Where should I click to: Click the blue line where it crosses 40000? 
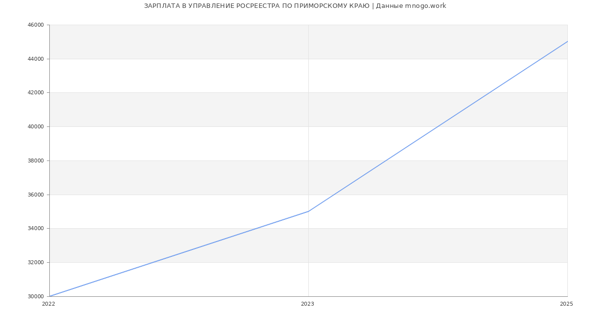click(x=438, y=126)
